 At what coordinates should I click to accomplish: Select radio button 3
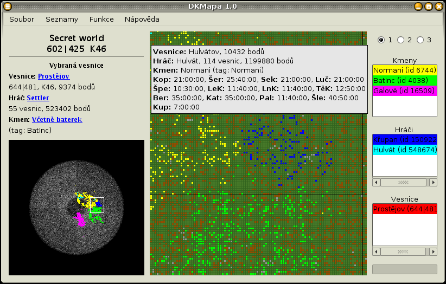click(420, 40)
